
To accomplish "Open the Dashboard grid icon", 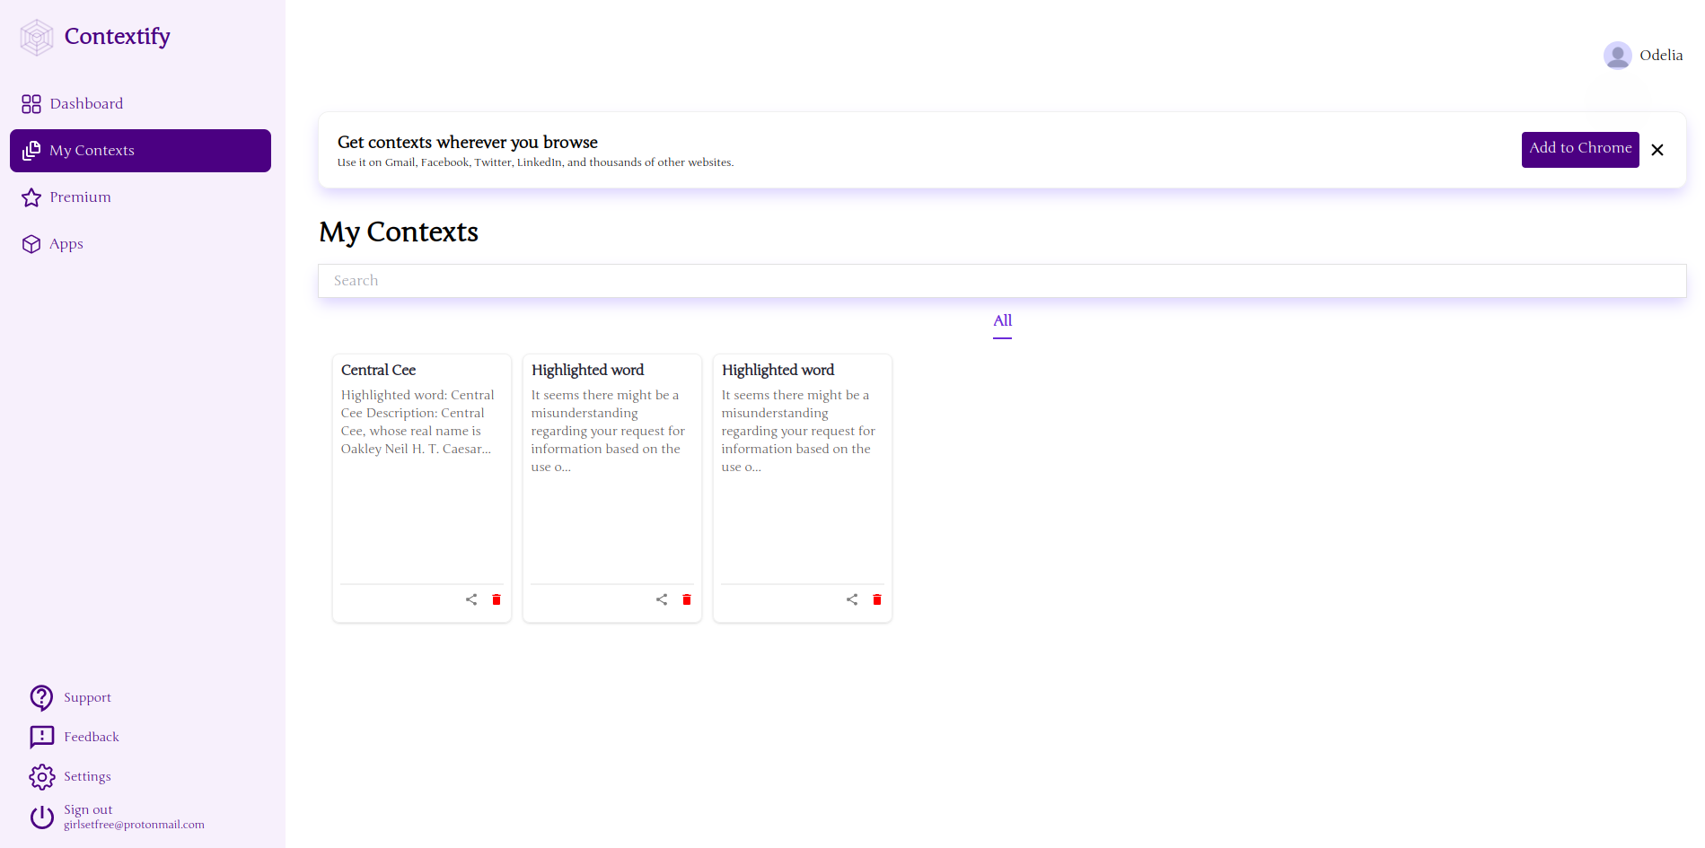I will click(31, 104).
